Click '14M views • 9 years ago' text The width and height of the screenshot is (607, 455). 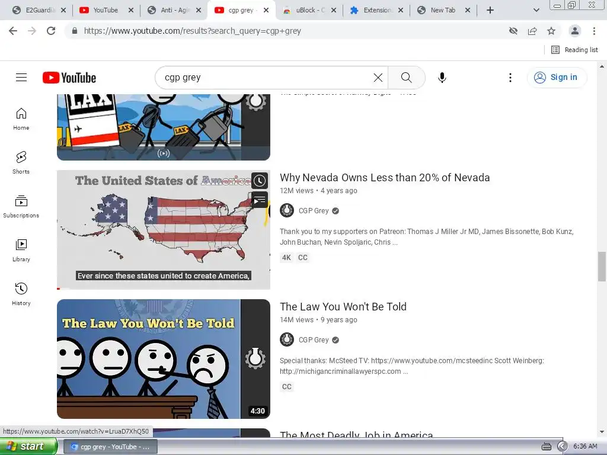(x=318, y=320)
